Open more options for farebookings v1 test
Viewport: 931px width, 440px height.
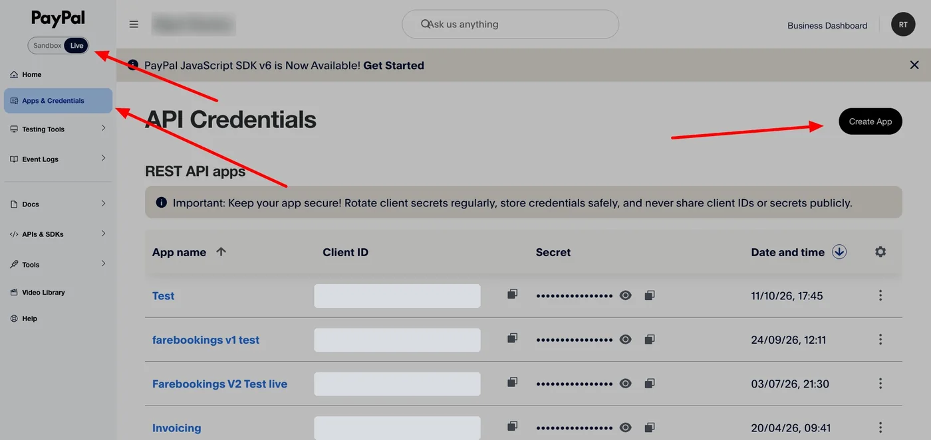880,340
